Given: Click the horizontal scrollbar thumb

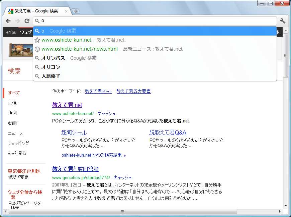Looking at the screenshot, I should click(x=123, y=211).
